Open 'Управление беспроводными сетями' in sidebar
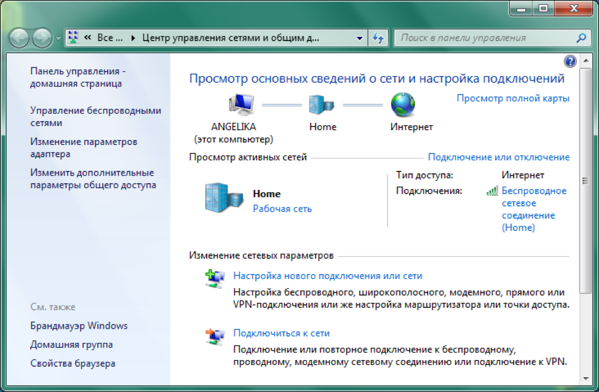 pos(95,117)
